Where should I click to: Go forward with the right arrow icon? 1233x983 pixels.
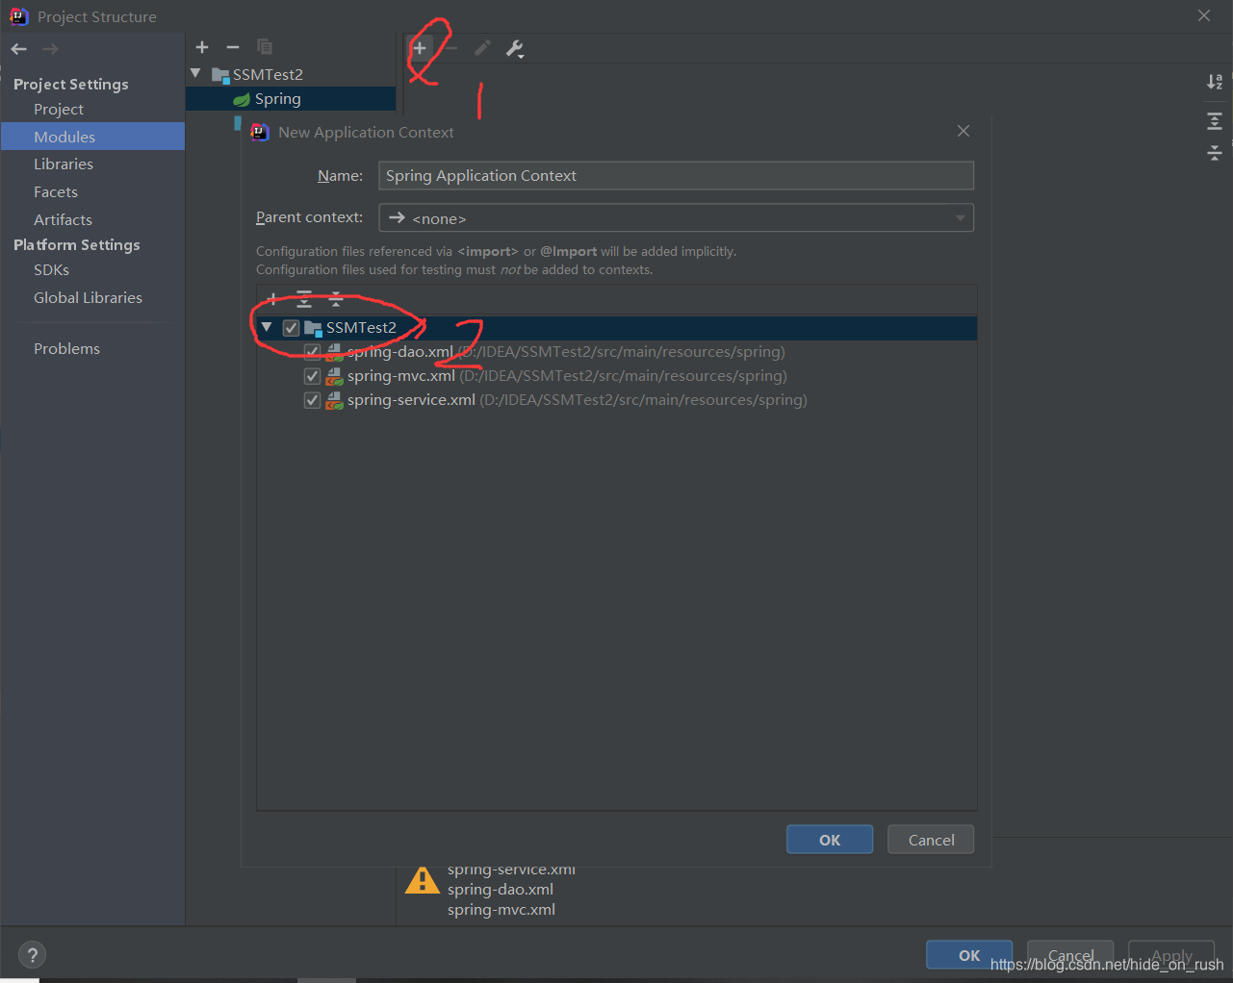[x=50, y=49]
